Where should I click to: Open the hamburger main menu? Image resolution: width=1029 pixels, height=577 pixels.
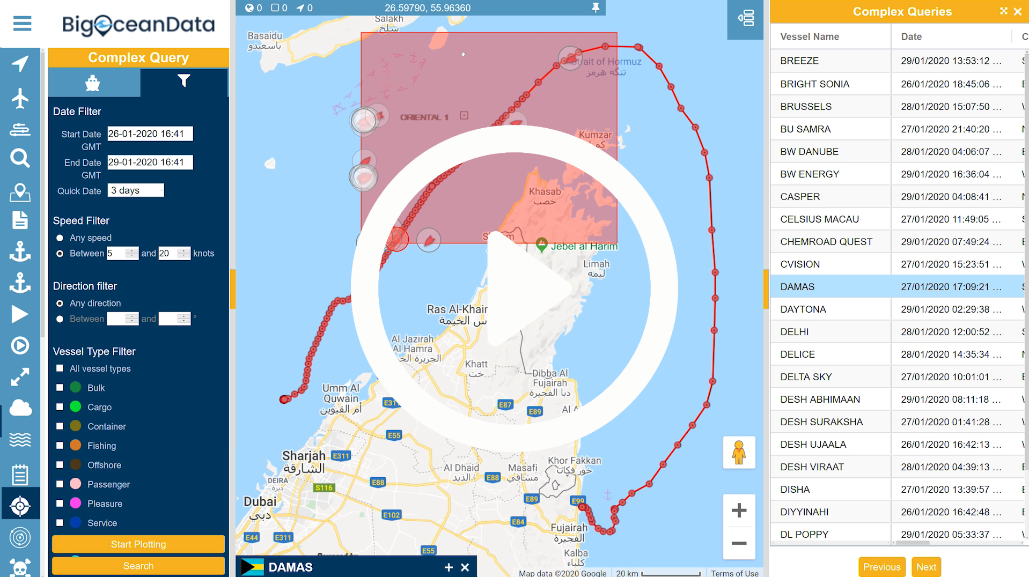[x=22, y=24]
